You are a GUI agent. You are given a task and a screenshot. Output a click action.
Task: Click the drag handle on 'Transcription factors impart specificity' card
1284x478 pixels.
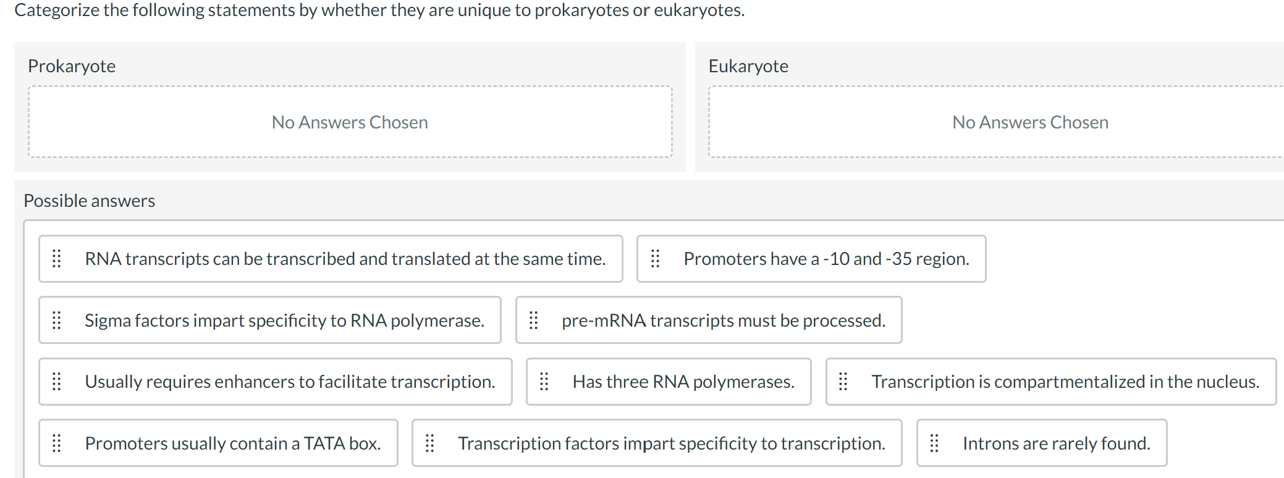[x=430, y=443]
